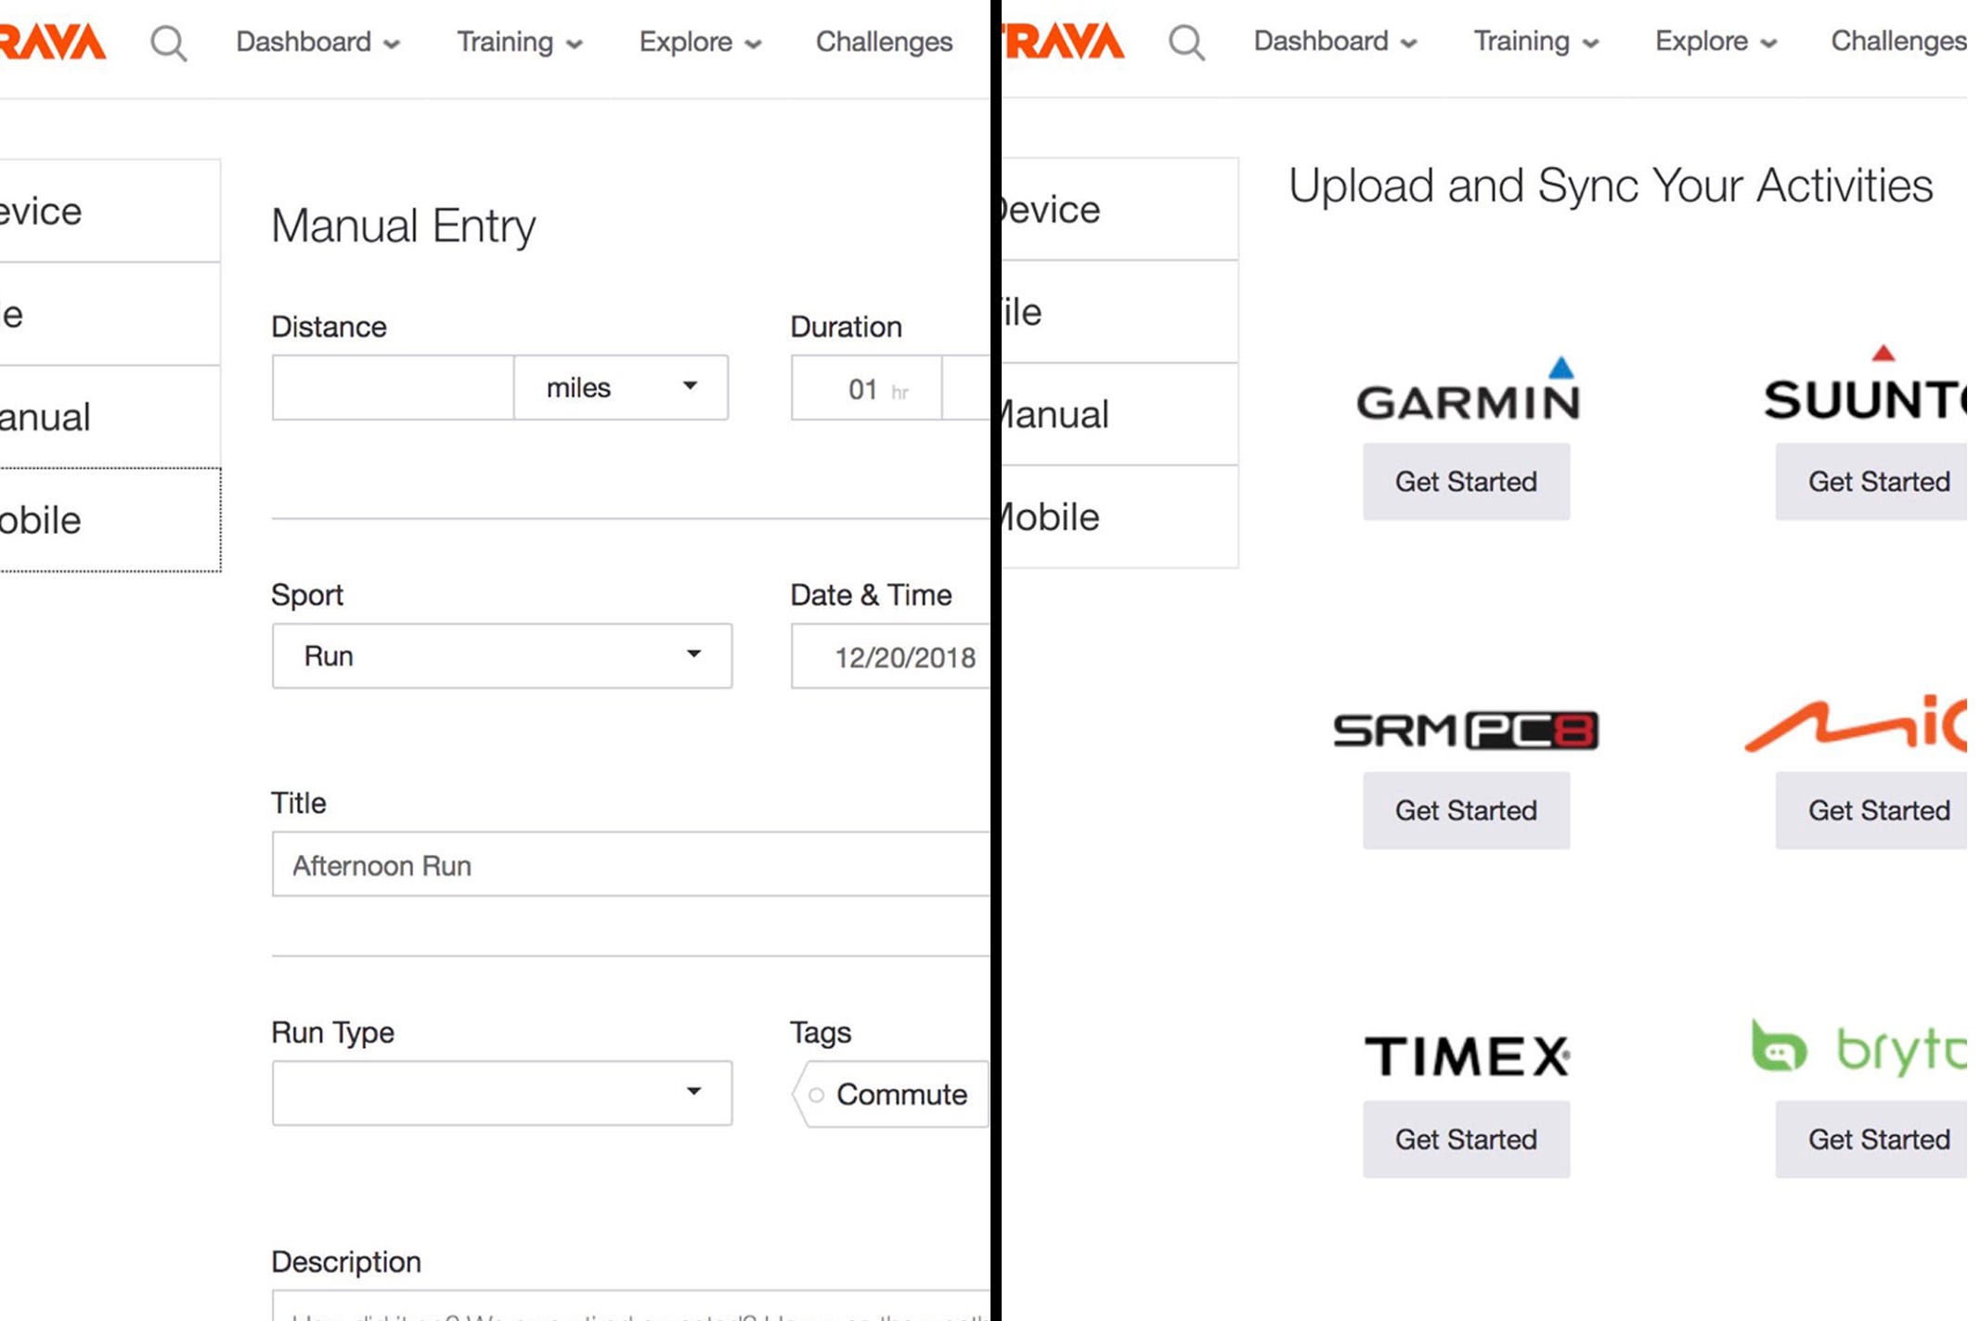Click the Tags label

(x=821, y=1032)
